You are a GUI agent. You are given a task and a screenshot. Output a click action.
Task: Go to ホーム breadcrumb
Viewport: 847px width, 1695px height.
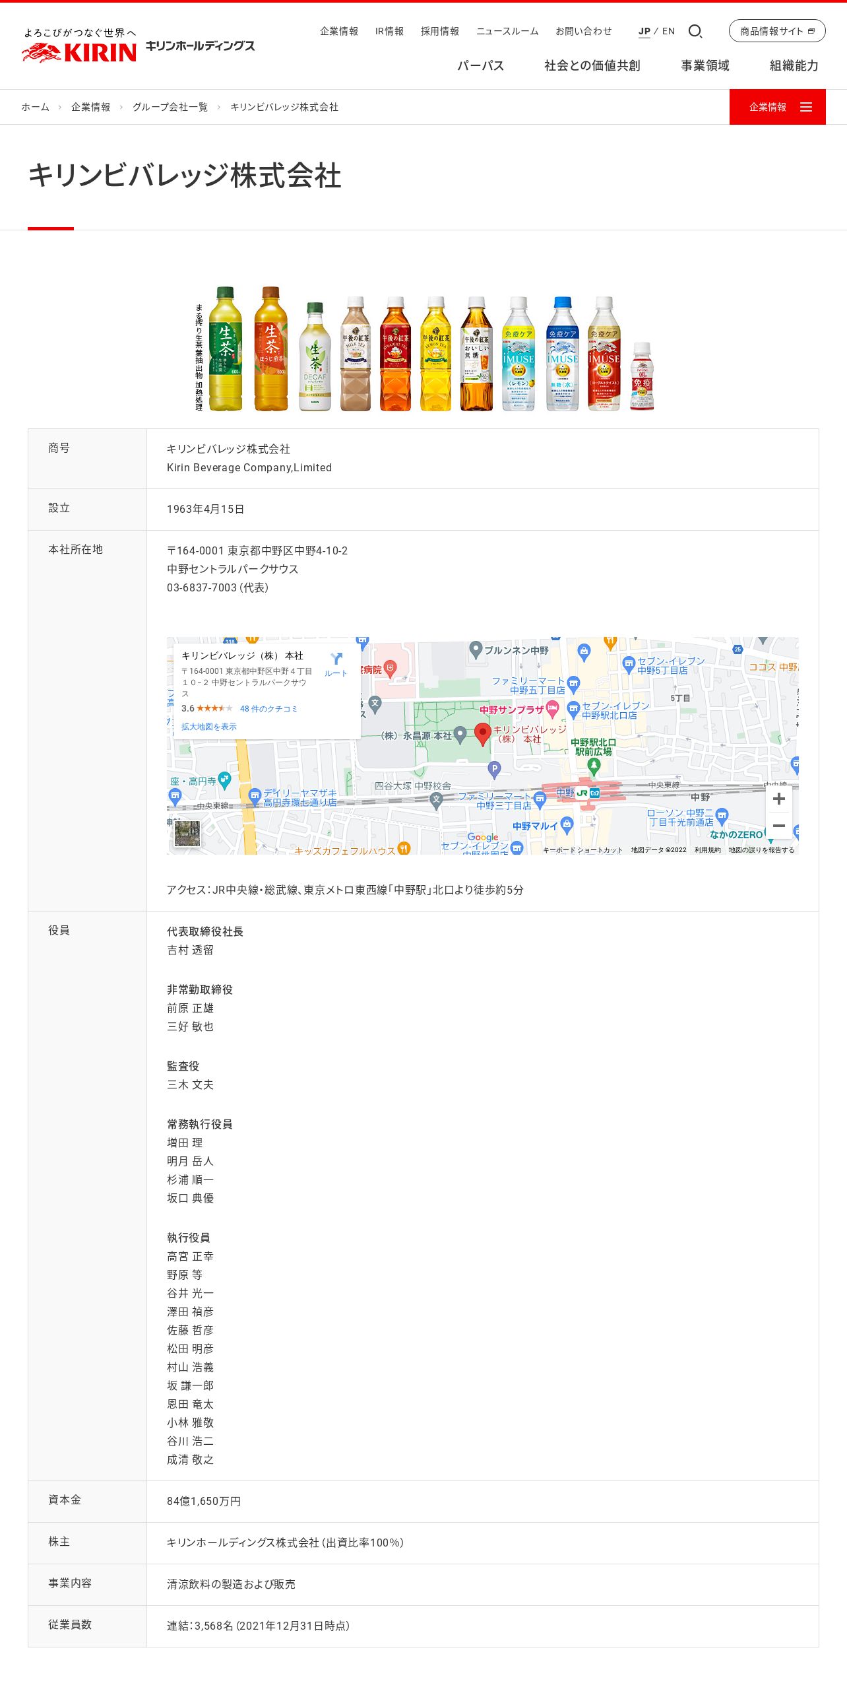pyautogui.click(x=35, y=107)
